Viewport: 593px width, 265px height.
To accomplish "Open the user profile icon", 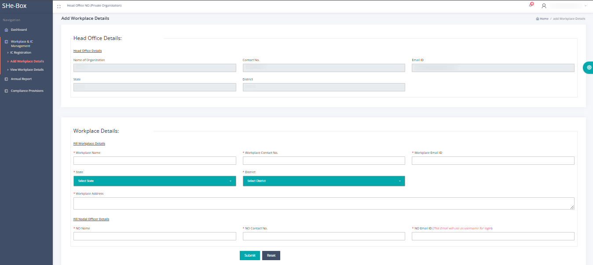I will (544, 6).
